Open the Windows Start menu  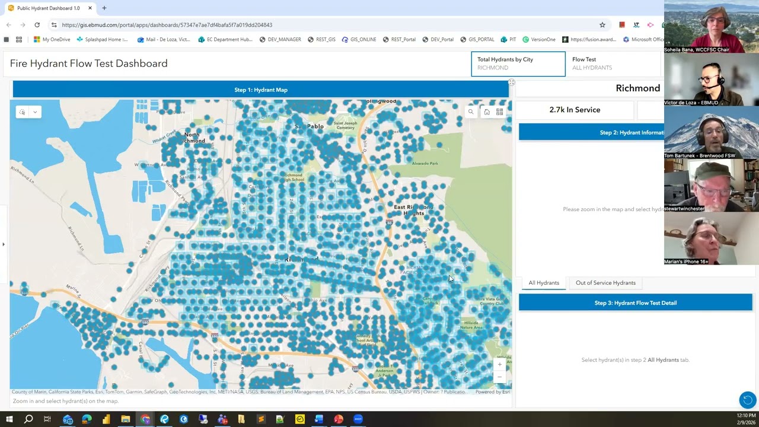9,419
